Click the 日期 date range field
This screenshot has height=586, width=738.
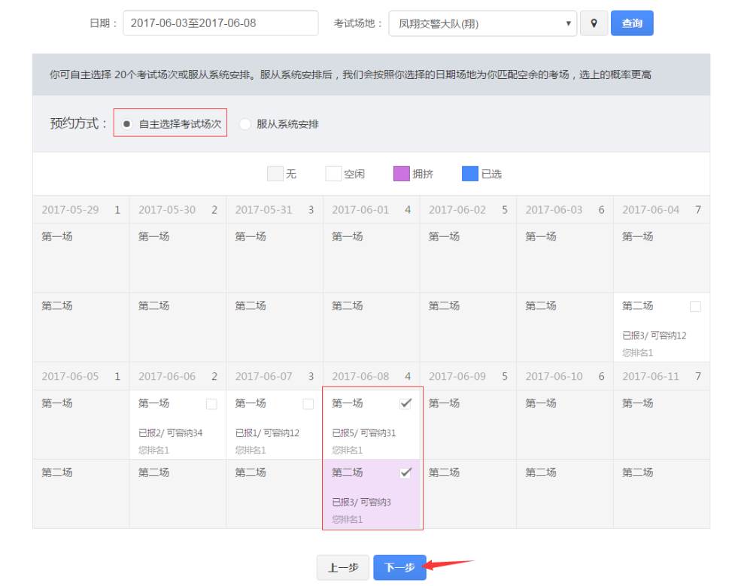click(220, 23)
